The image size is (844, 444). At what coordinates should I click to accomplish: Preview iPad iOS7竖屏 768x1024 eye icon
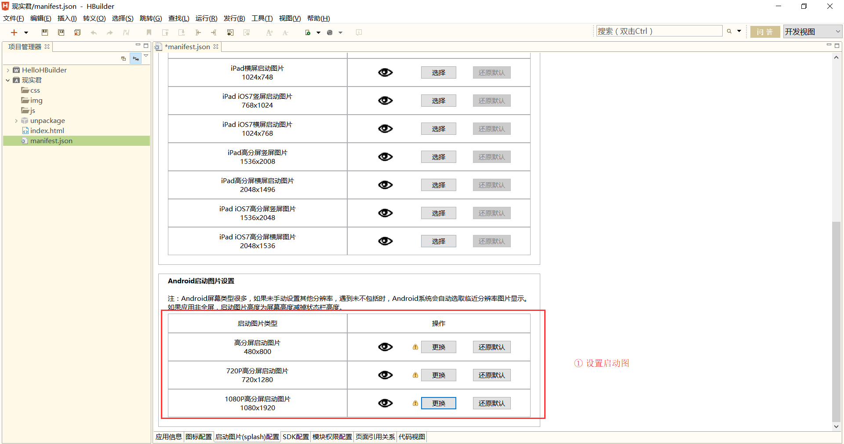pyautogui.click(x=386, y=101)
